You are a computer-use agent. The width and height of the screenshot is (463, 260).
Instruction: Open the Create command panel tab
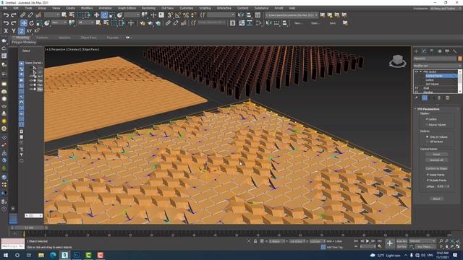coord(417,51)
